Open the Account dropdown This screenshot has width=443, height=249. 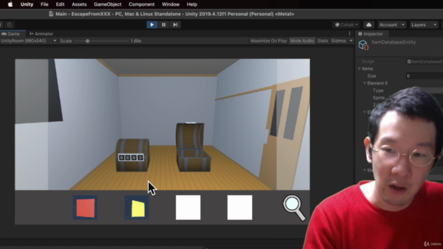[392, 25]
